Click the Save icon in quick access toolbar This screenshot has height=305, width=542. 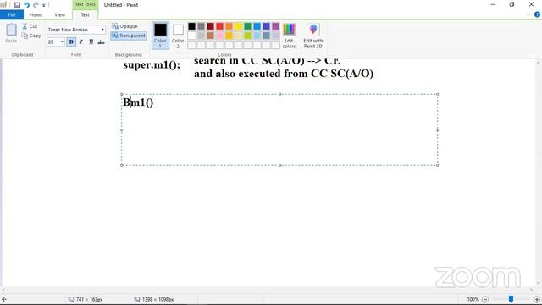click(17, 5)
